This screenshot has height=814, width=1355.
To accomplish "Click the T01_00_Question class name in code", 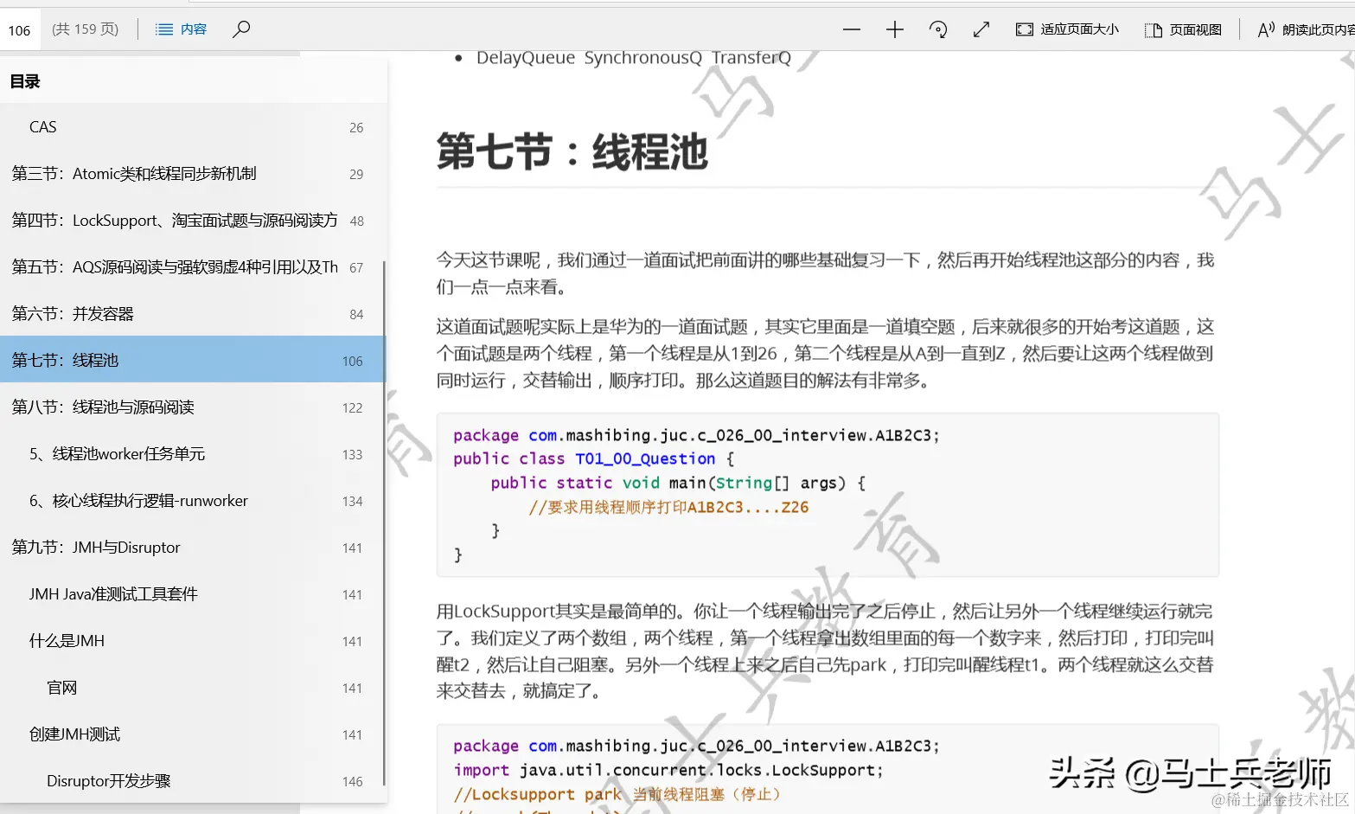I will (645, 459).
